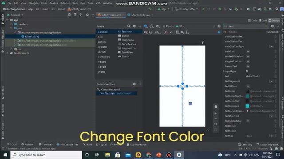Select the Text palette category
This screenshot has height=159, width=284.
pyautogui.click(x=100, y=37)
